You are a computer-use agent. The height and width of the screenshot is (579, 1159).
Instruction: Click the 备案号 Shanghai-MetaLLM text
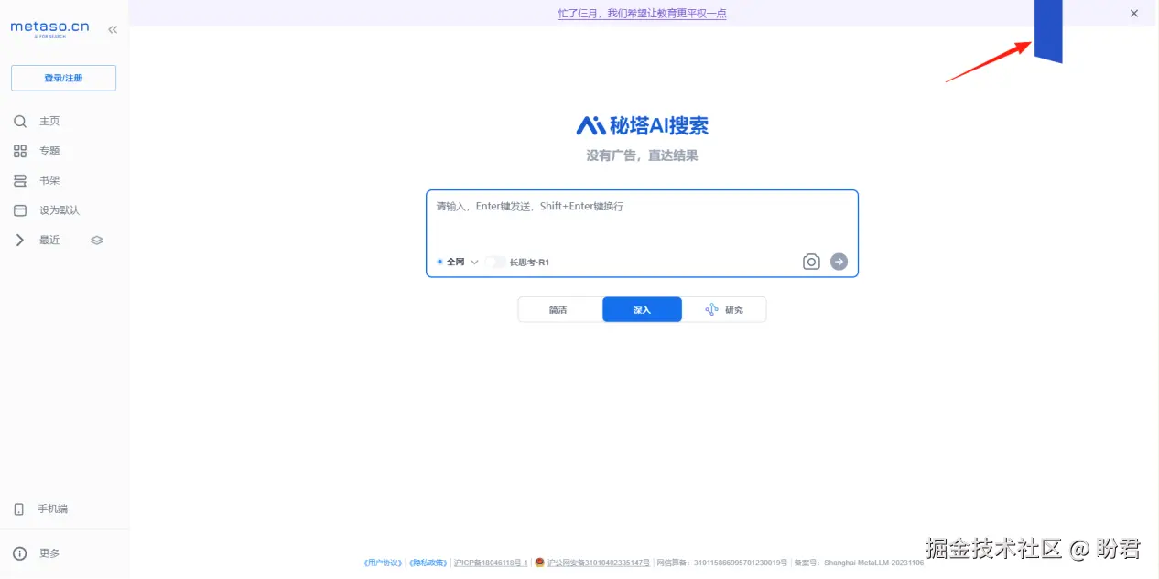pyautogui.click(x=859, y=563)
